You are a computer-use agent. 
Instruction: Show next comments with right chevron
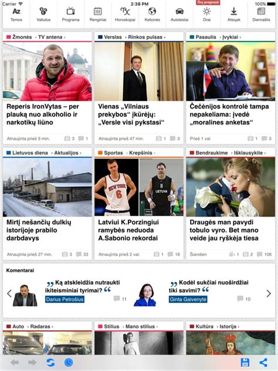269,294
